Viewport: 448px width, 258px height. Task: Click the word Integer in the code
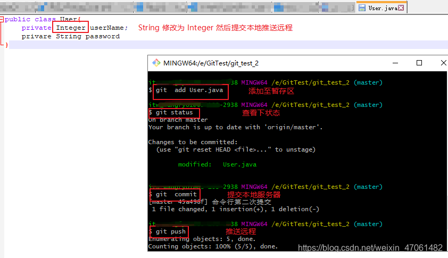coord(71,28)
